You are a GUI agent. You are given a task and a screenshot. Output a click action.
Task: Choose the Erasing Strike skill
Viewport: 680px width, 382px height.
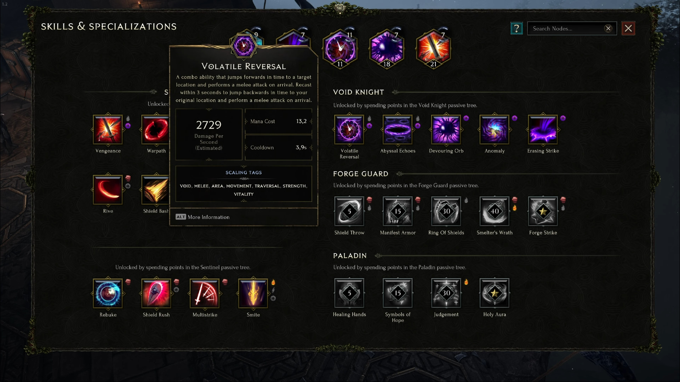(x=543, y=130)
